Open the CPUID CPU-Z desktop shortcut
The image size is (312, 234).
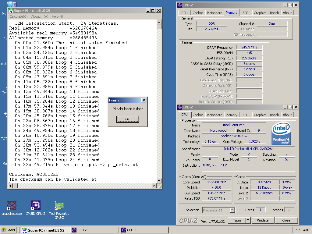pos(35,208)
